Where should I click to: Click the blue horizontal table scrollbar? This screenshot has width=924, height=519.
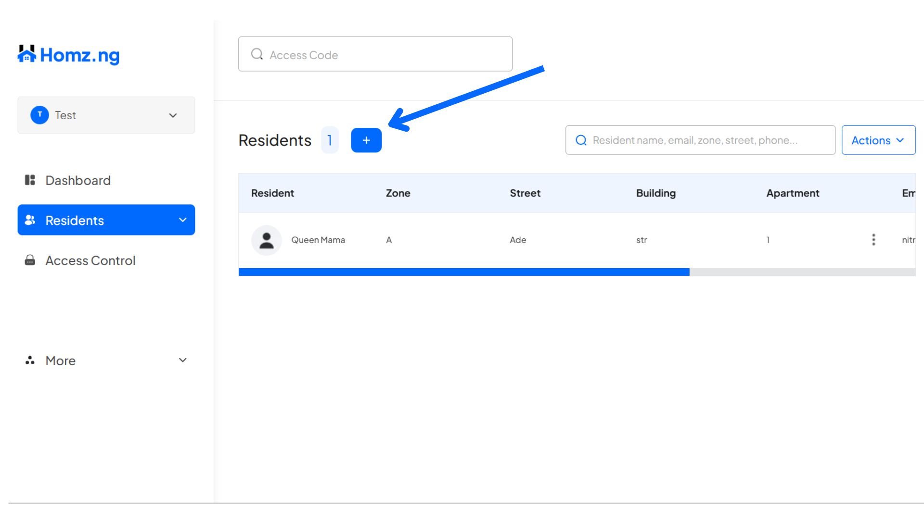click(464, 272)
